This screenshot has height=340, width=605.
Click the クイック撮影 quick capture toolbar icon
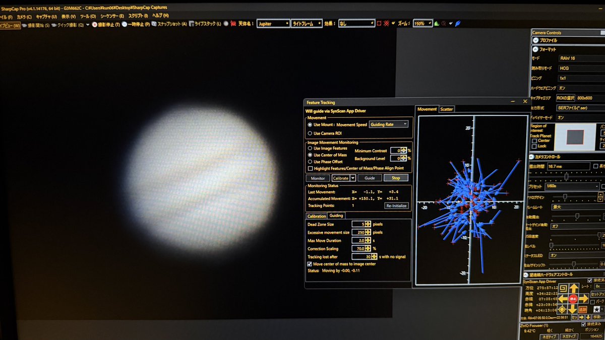54,24
